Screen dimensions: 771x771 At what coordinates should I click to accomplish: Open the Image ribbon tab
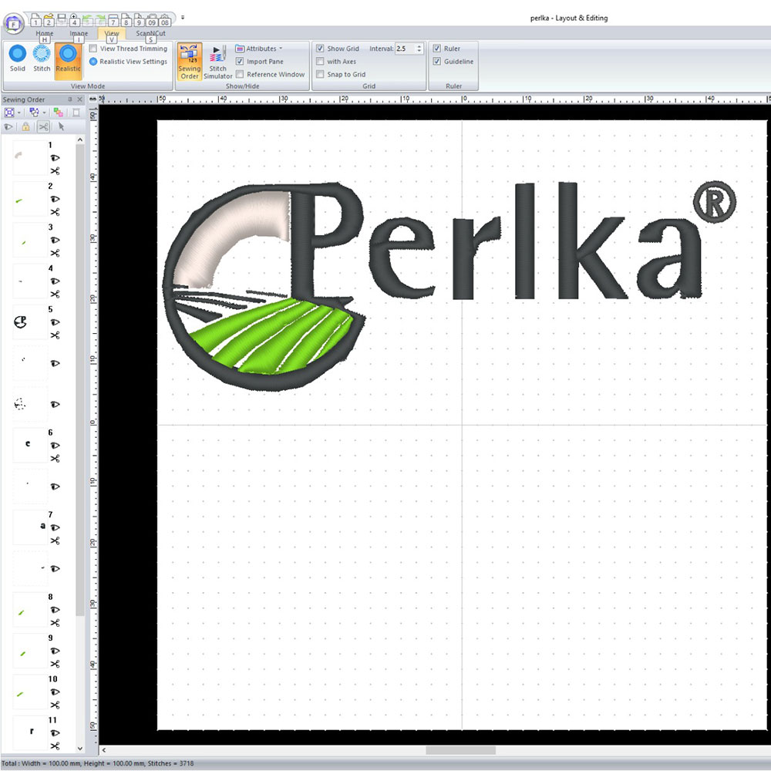tap(79, 33)
